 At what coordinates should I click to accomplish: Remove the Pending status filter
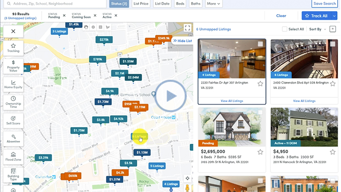pos(64,15)
